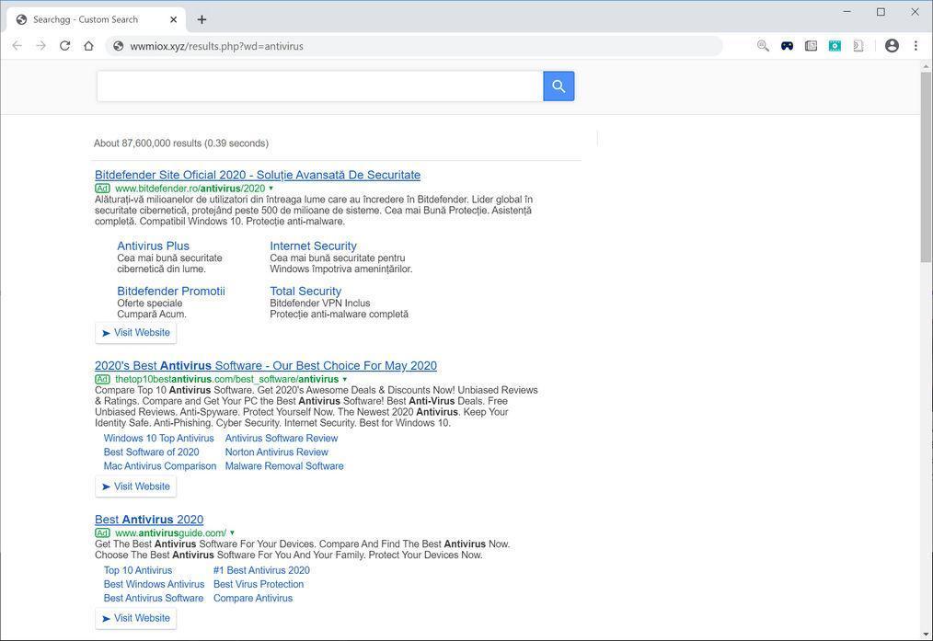Open the game controller extension
The width and height of the screenshot is (933, 641).
tap(787, 46)
